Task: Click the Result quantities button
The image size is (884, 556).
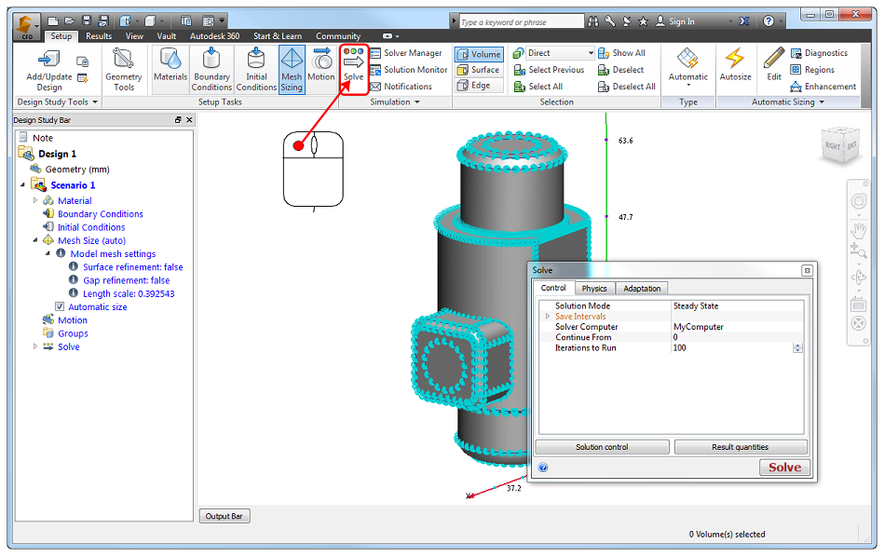Action: pos(741,447)
